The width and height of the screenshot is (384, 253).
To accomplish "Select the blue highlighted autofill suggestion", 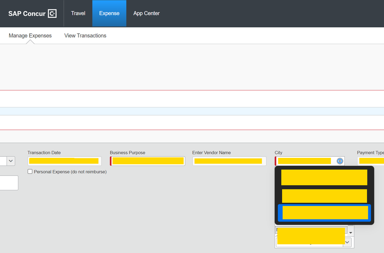I will pos(324,213).
